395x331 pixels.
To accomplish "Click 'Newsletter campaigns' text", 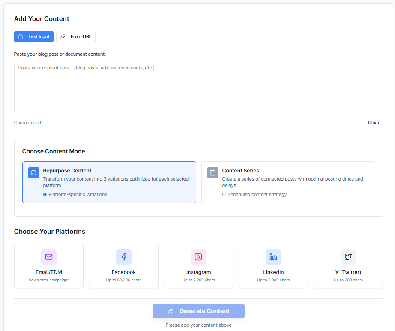I will (x=48, y=280).
